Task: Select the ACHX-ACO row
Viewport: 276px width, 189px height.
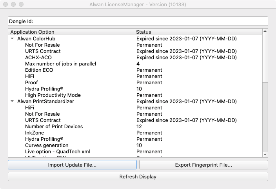Action: tap(135, 57)
